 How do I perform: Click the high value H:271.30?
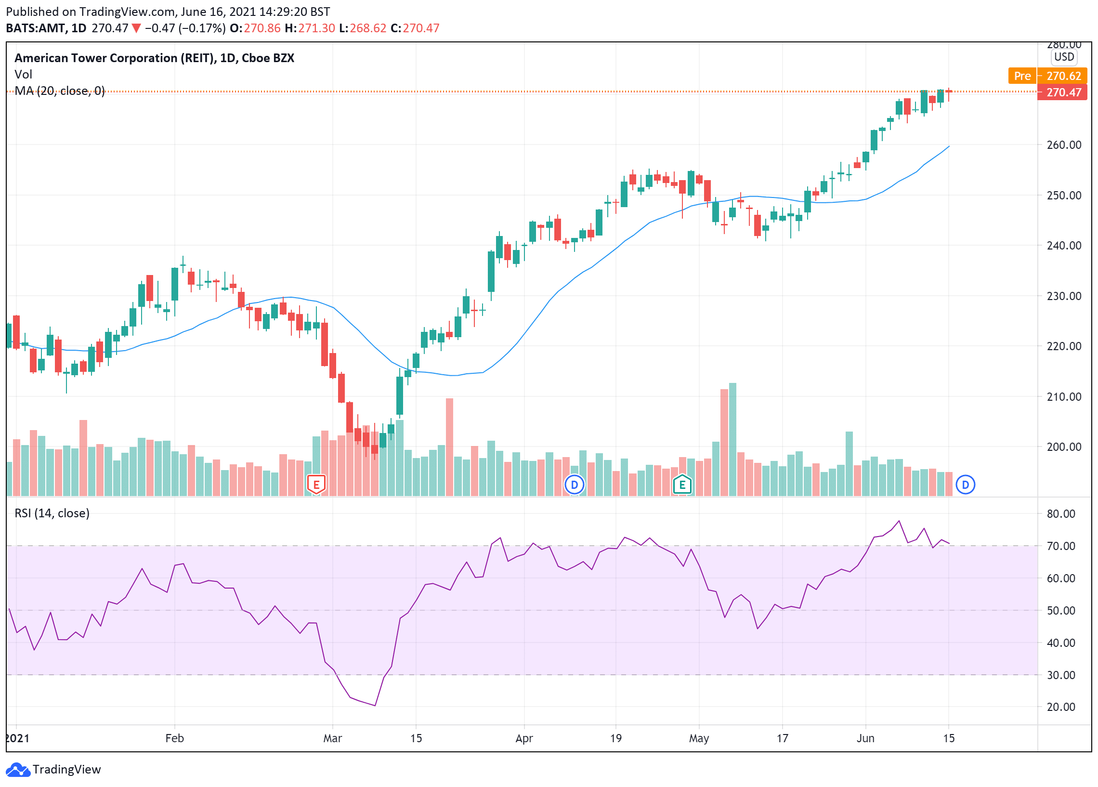(310, 28)
